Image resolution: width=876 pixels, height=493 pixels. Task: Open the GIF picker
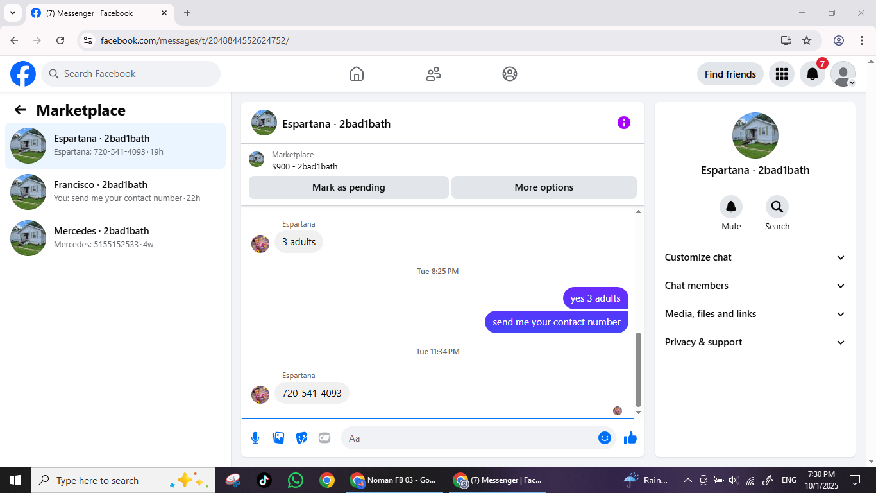pyautogui.click(x=324, y=438)
